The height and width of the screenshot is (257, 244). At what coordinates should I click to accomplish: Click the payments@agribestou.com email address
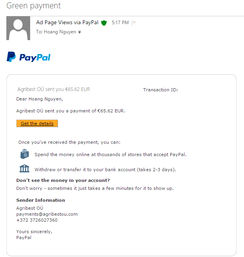coord(47,214)
